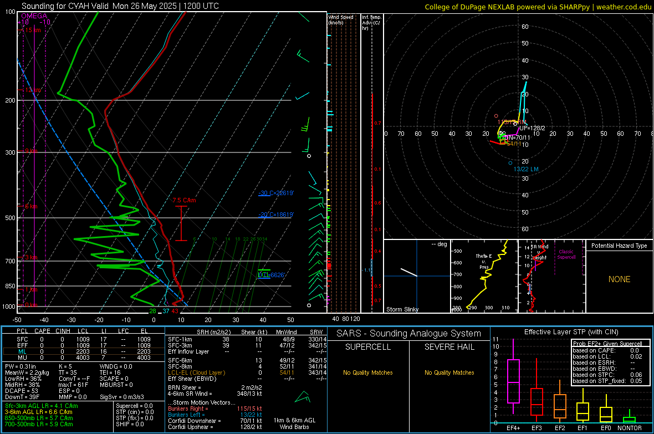Click the Inf. Temp. Adv. header

[x=372, y=23]
